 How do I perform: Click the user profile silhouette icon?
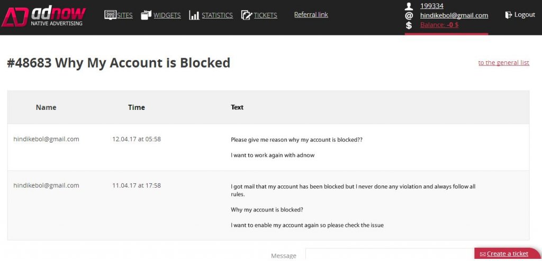pyautogui.click(x=409, y=6)
